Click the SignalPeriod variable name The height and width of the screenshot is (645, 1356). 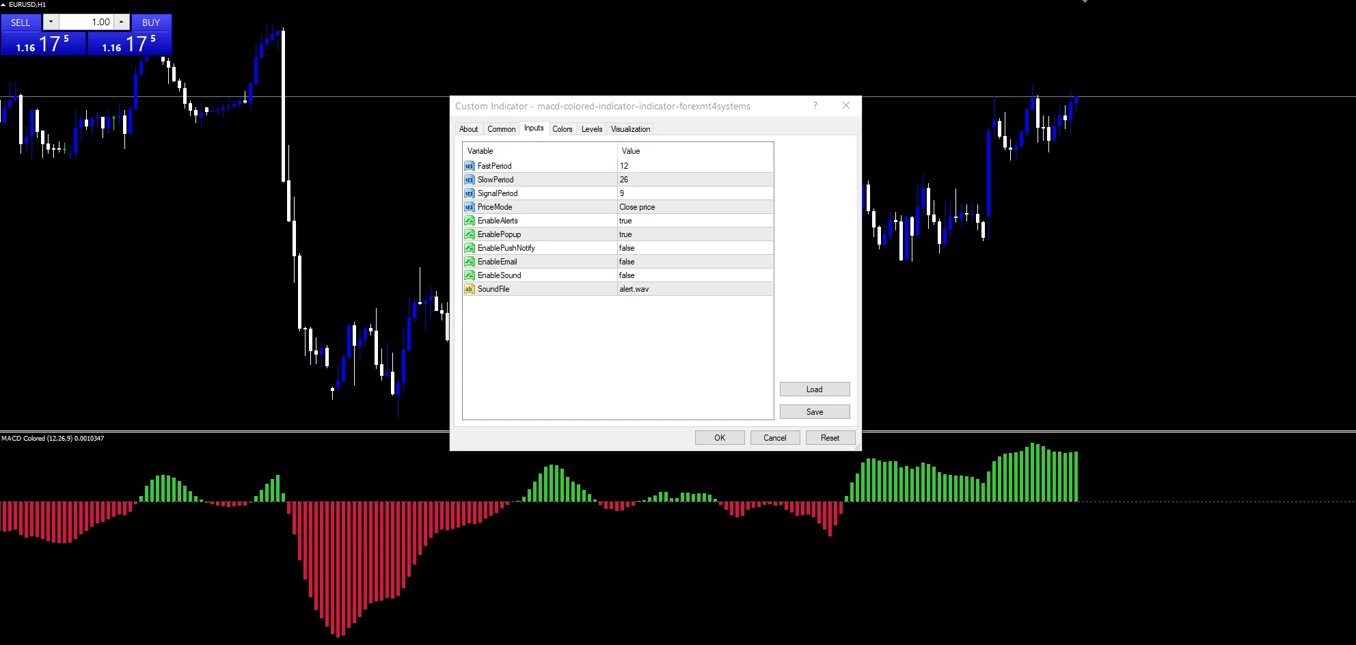point(498,193)
